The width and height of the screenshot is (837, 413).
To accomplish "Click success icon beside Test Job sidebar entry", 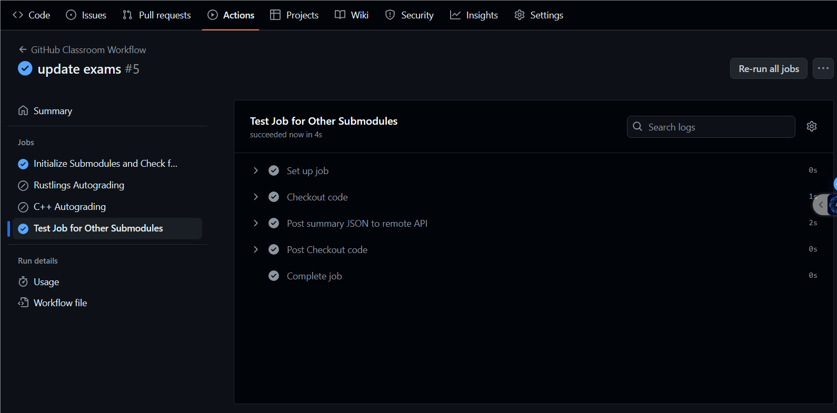I will pos(23,228).
